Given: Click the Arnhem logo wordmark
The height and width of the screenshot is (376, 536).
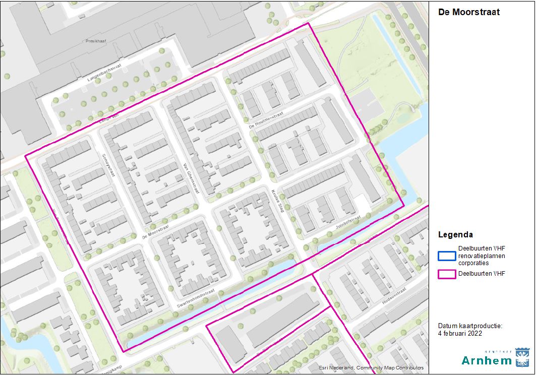Looking at the screenshot, I should pyautogui.click(x=486, y=360).
